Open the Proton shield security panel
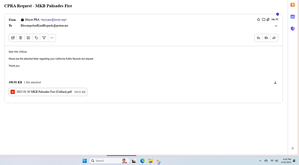299x165 pixels. tap(293, 29)
